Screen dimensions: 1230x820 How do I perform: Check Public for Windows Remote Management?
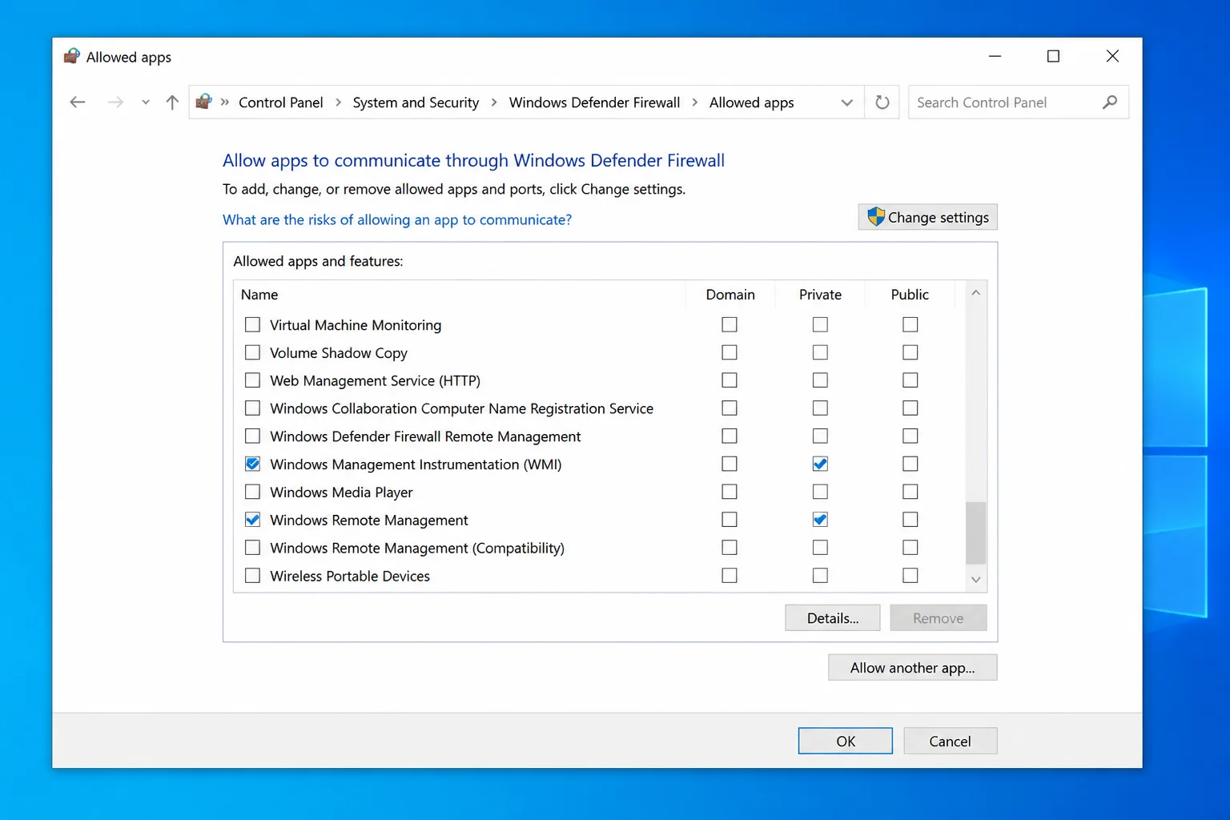910,520
